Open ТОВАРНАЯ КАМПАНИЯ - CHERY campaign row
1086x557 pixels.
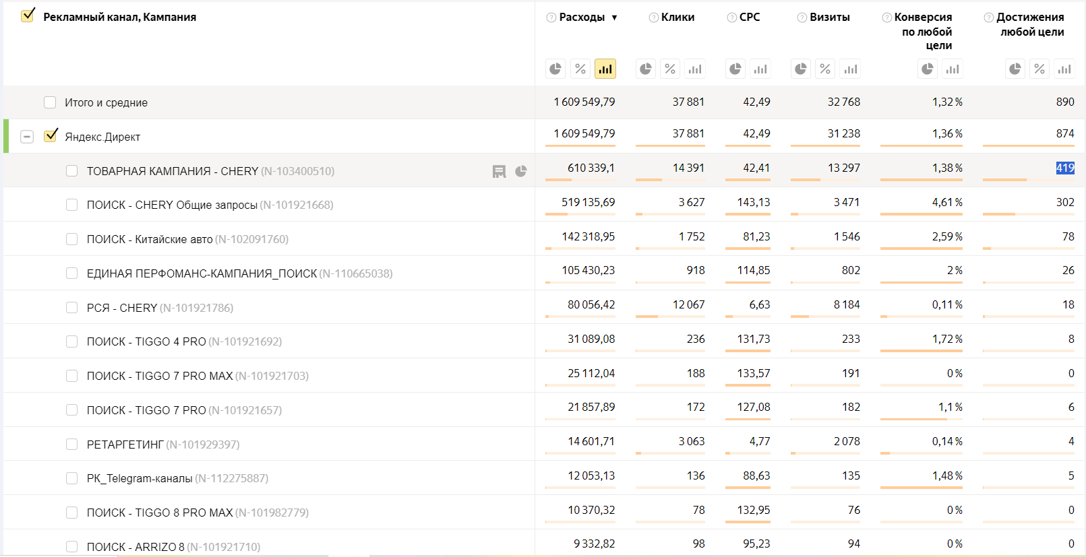coord(173,171)
